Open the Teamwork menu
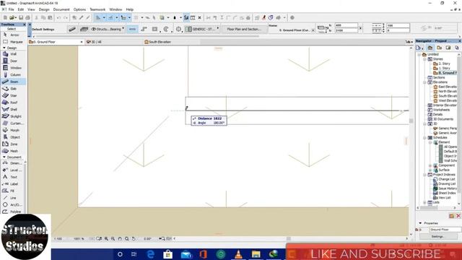462x260 pixels. tap(97, 9)
